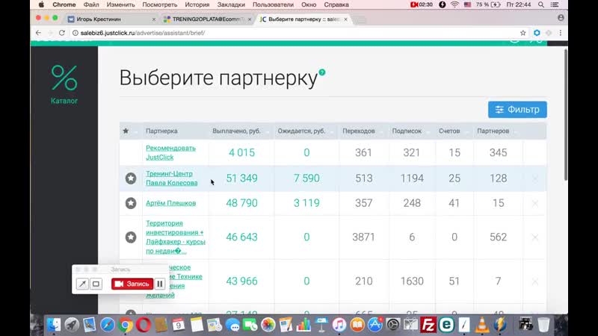Remove Тренинг-Центр Павла Колесова row with X
This screenshot has height=336, width=598.
click(535, 178)
